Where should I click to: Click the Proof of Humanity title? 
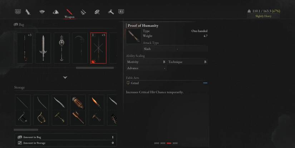(x=143, y=26)
